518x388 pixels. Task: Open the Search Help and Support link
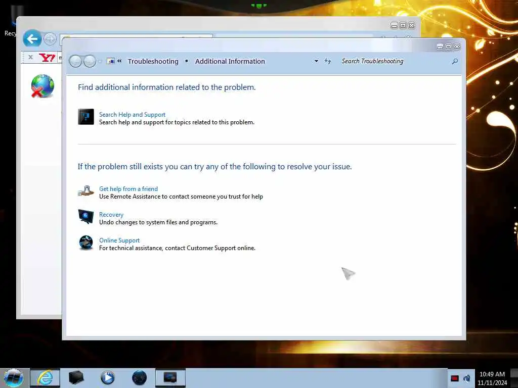[x=132, y=115]
